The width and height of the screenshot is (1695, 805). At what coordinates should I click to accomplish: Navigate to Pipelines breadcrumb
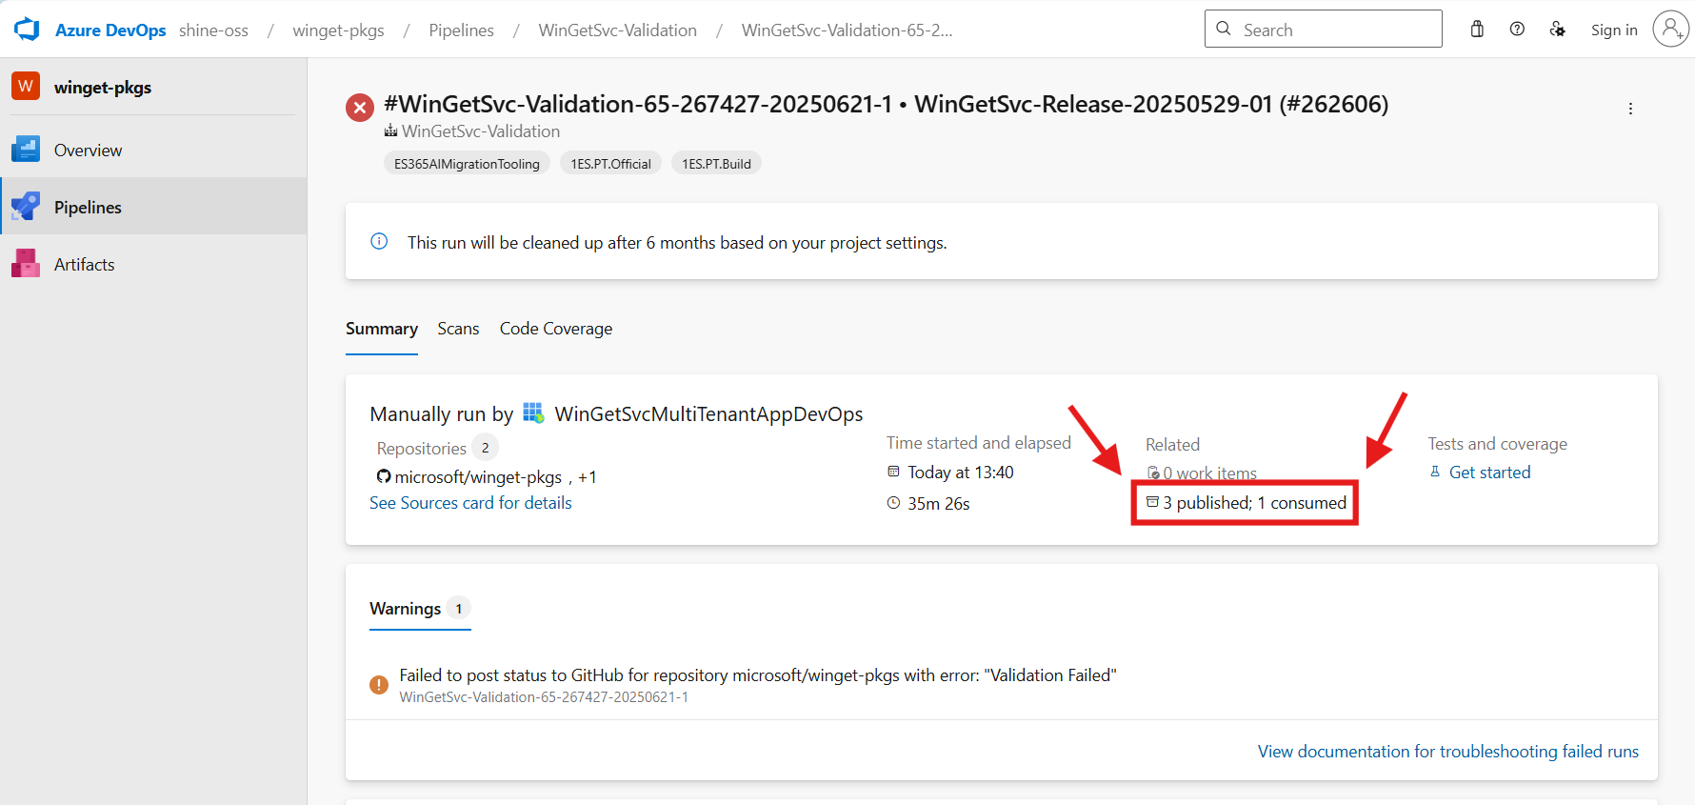point(461,30)
